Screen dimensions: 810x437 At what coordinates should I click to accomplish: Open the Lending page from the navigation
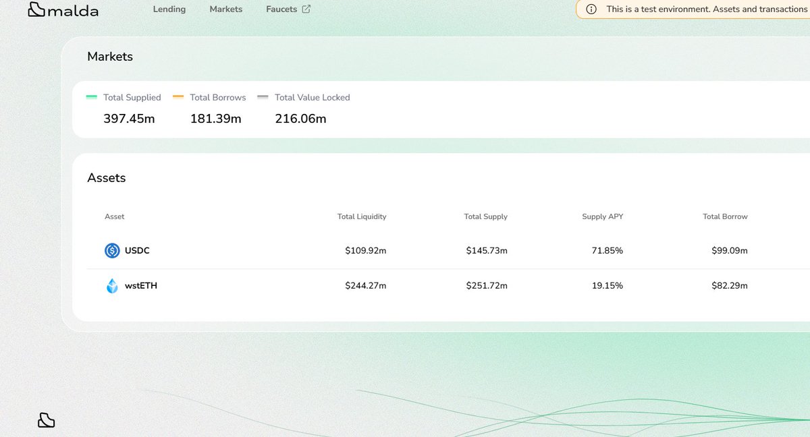tap(169, 9)
